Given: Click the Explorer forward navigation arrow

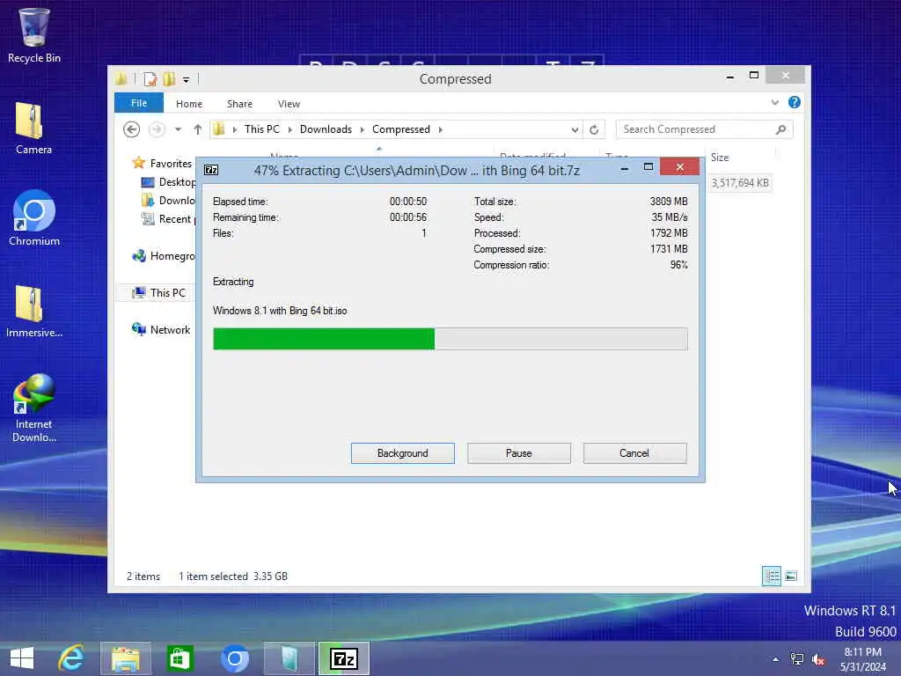Looking at the screenshot, I should 157,129.
